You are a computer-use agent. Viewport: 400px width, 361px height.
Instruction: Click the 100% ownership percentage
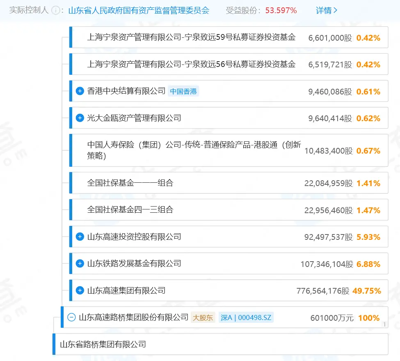(369, 318)
